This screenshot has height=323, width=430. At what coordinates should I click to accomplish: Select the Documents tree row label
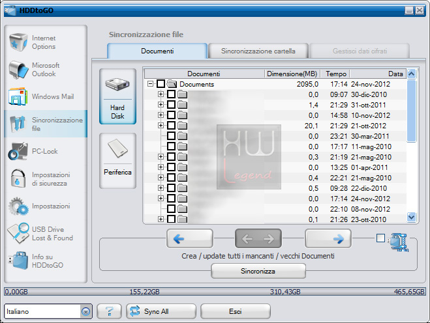196,84
